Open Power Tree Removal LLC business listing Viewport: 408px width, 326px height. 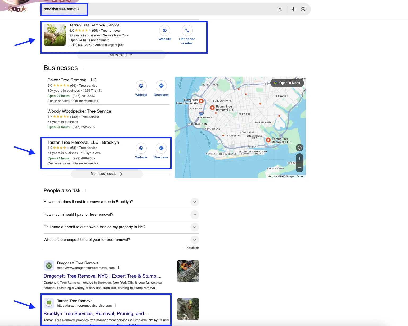pos(72,80)
